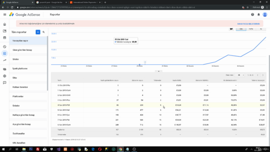The height and width of the screenshot is (152, 270).
Task: Switch to the International Online Payments tab
Action: [85, 3]
